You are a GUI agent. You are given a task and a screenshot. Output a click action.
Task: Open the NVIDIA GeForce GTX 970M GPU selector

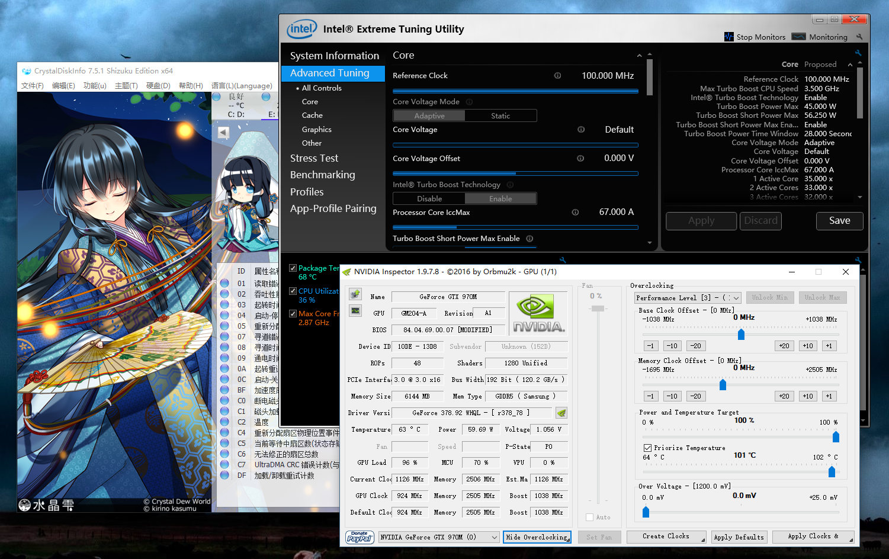click(x=439, y=537)
